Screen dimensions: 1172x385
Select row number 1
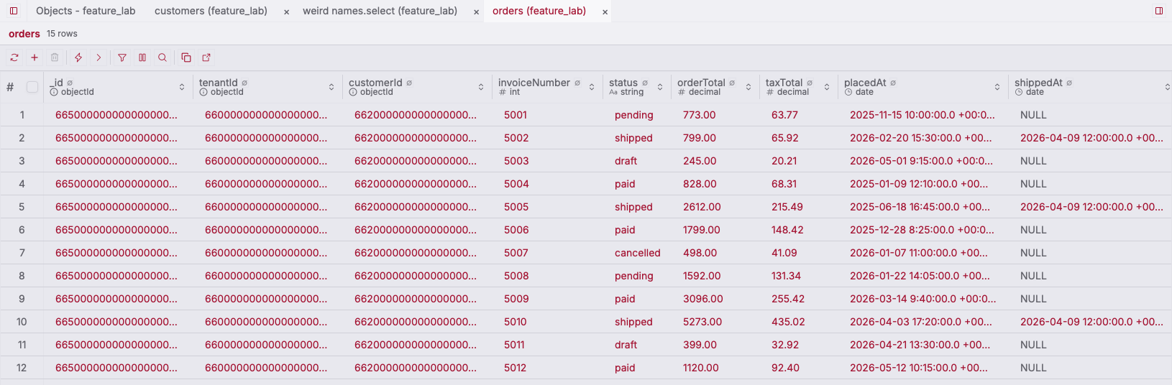point(22,115)
